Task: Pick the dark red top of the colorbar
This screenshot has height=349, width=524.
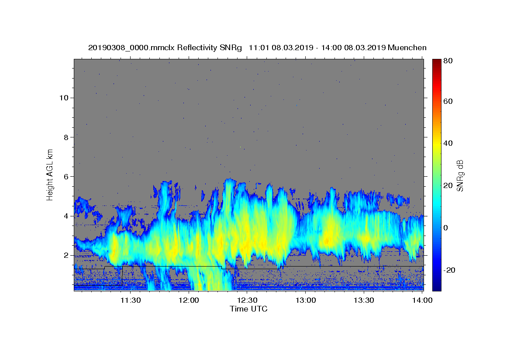Action: pos(437,62)
